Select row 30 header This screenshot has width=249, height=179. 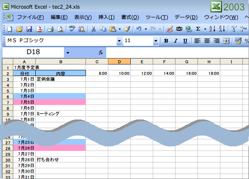pyautogui.click(x=8, y=160)
